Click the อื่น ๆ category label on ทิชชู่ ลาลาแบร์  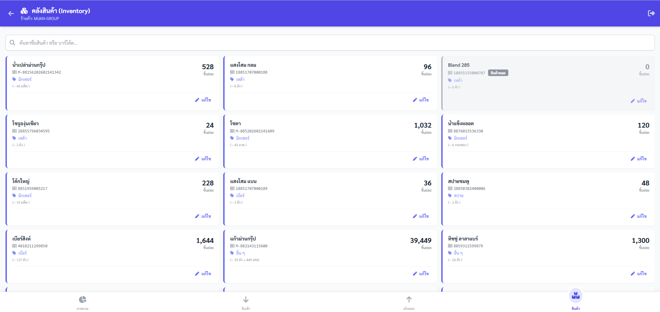(458, 253)
